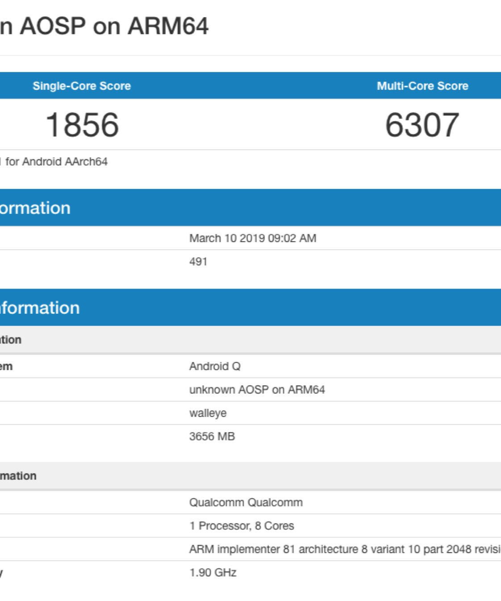Click the 1.90 GHz frequency value
This screenshot has width=501, height=601.
(x=213, y=572)
